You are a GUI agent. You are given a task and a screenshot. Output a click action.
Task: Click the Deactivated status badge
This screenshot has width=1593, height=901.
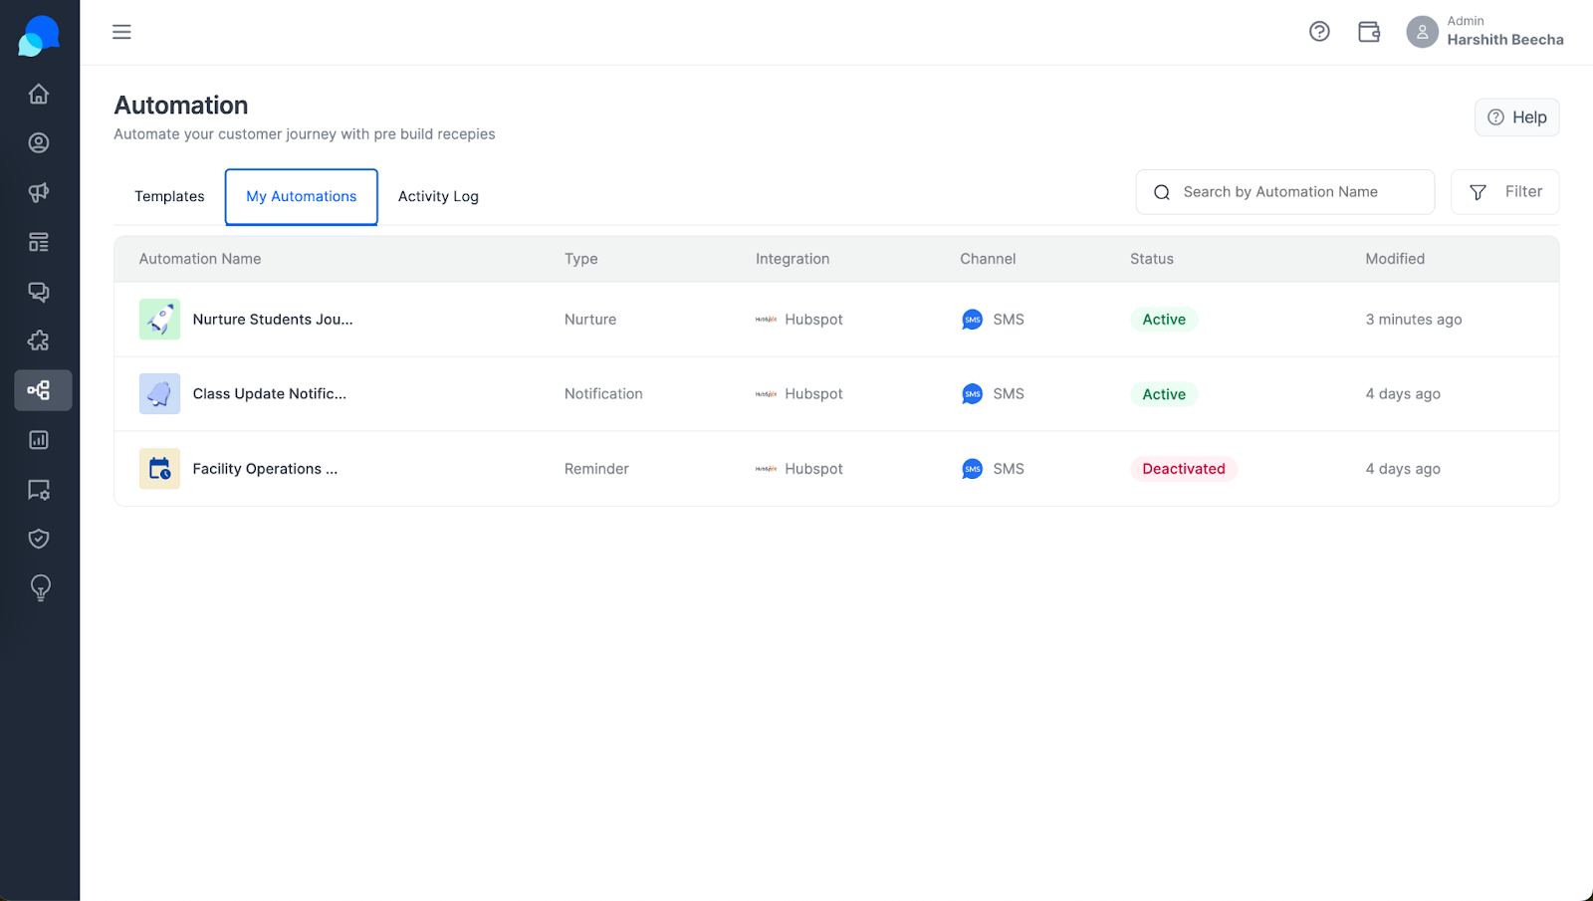[1184, 469]
